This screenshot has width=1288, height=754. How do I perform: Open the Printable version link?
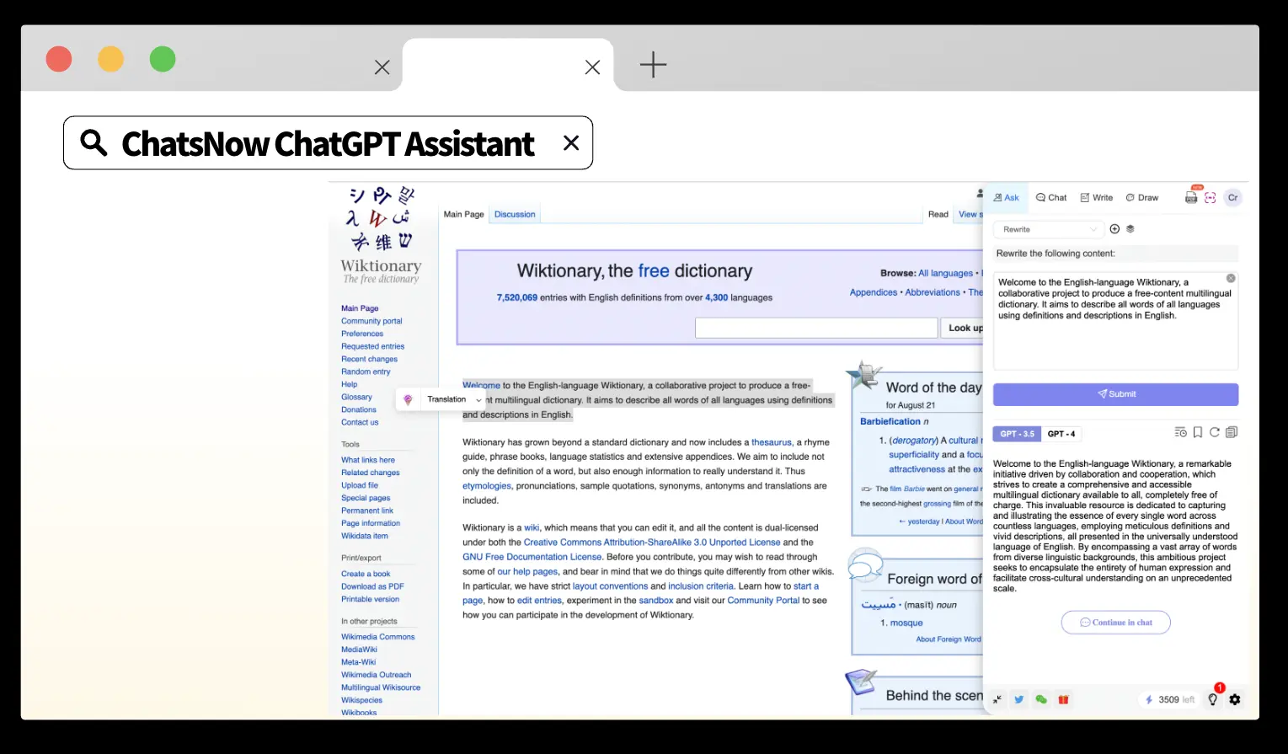(x=370, y=599)
